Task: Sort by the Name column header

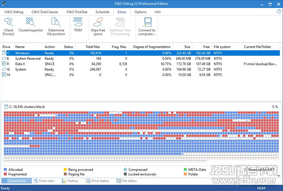Action: [28, 47]
